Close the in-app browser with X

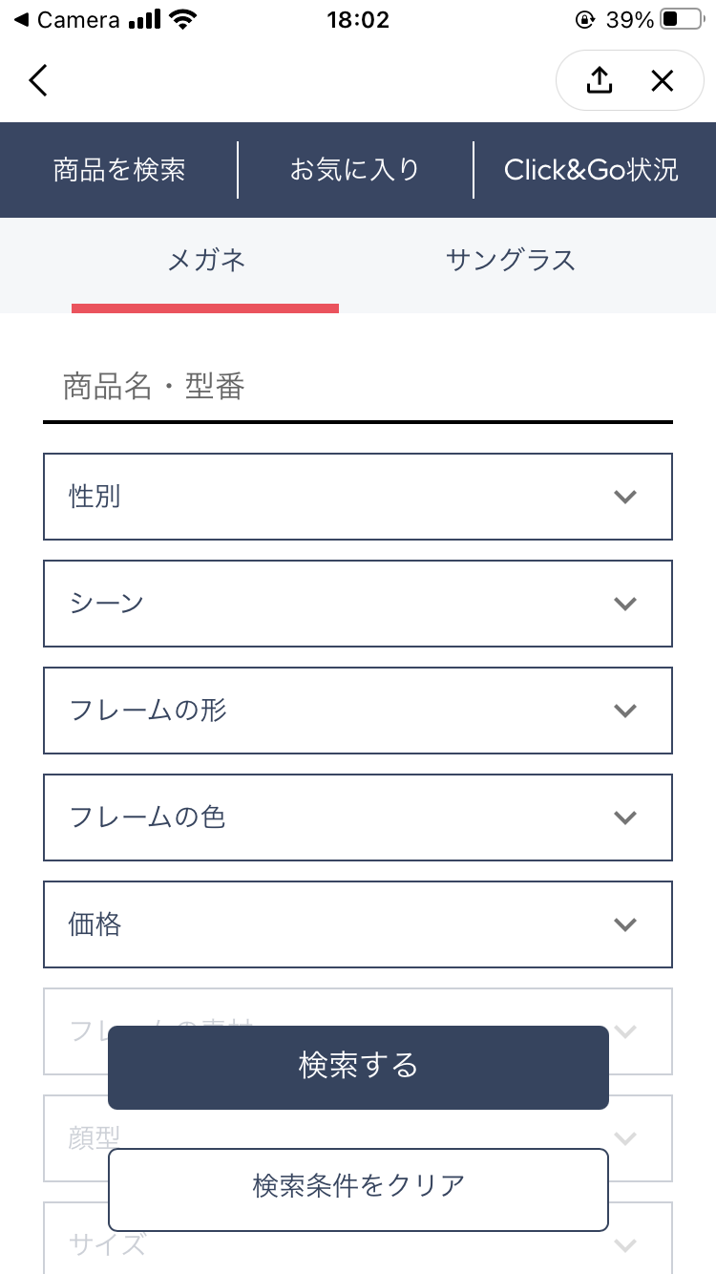[663, 81]
